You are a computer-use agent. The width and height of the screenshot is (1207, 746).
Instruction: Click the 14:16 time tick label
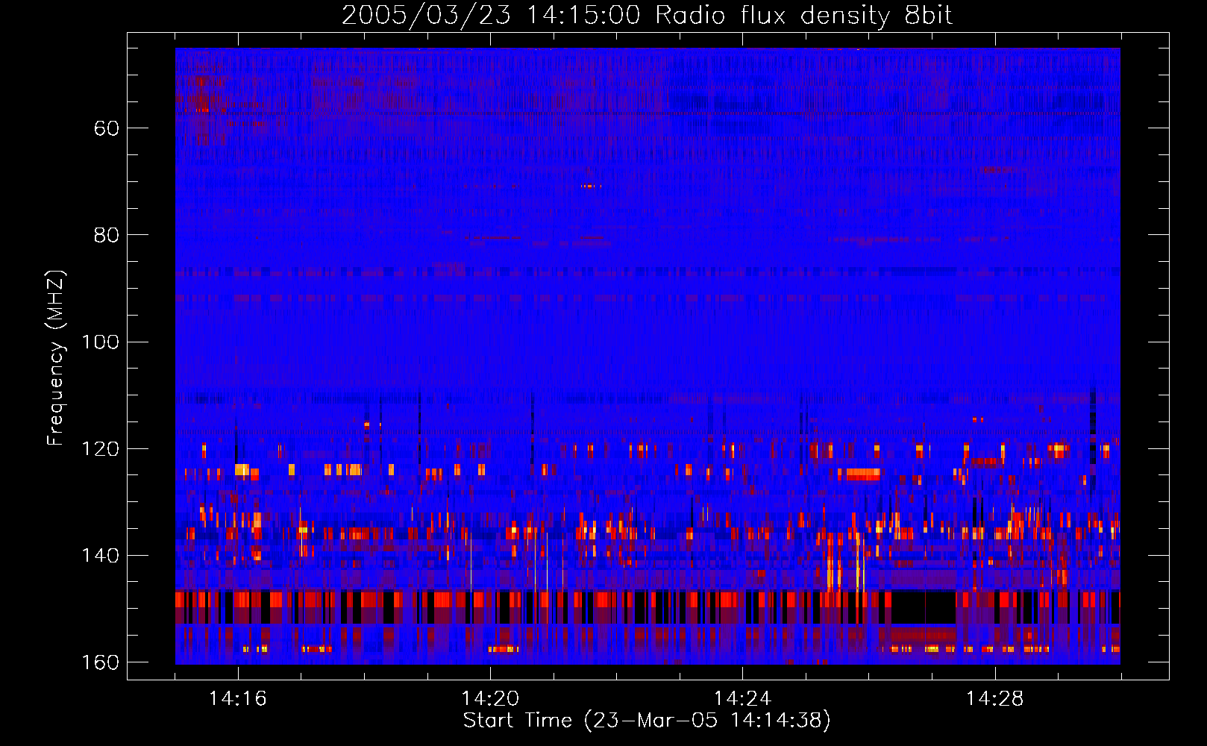click(238, 698)
